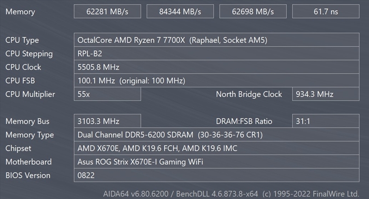
Task: Click the CPU Multiplier 55x field
Action: tap(107, 94)
